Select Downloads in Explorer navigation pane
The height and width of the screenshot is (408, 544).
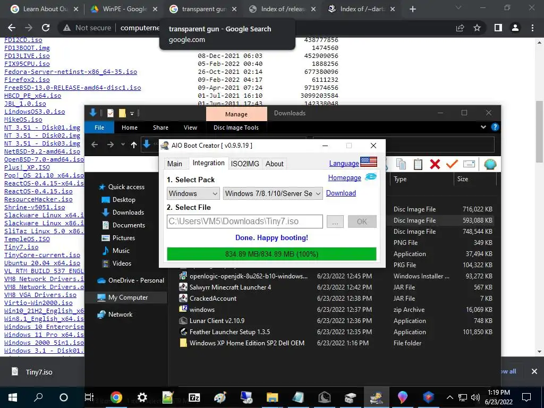pos(127,212)
